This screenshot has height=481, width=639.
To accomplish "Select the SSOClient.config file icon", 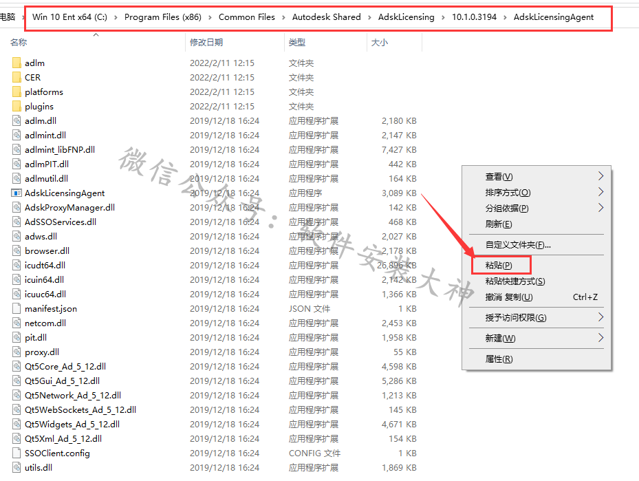I will [x=17, y=453].
